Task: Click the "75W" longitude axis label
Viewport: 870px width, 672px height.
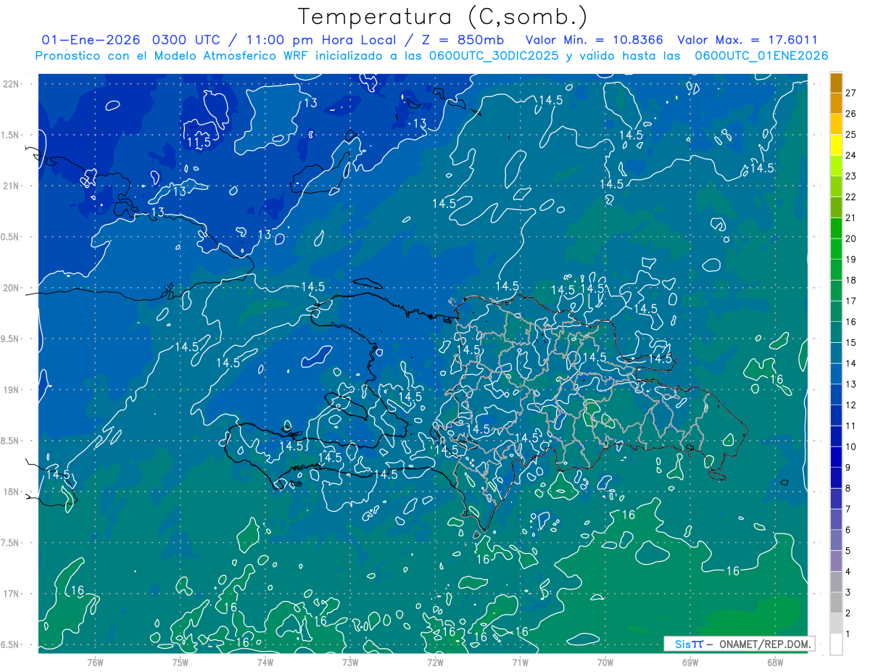Action: [180, 663]
